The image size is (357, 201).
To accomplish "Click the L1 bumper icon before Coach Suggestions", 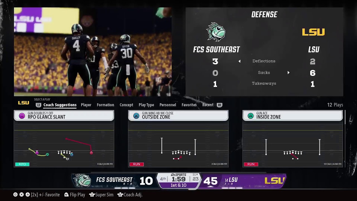I will pos(38,105).
